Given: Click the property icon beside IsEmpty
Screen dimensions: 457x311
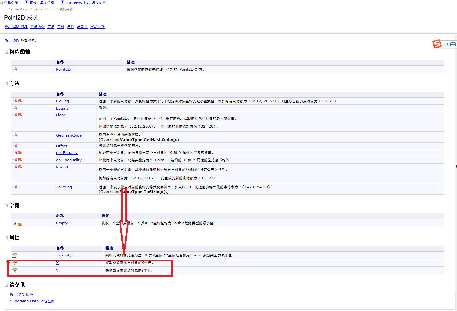Looking at the screenshot, I should [15, 255].
